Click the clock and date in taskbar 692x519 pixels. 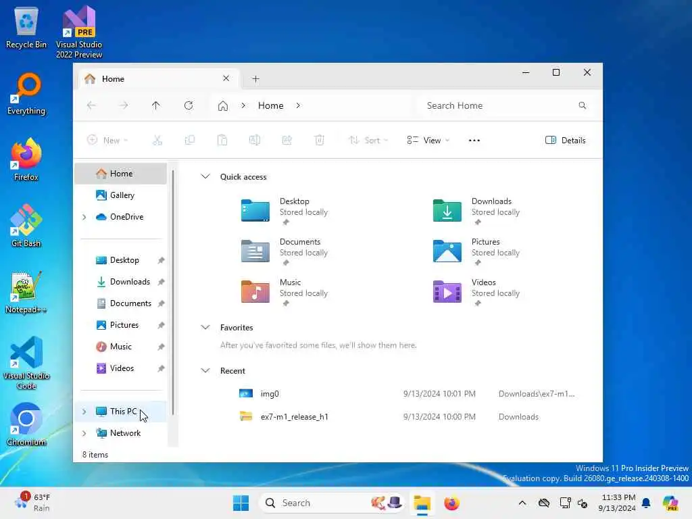pos(617,503)
